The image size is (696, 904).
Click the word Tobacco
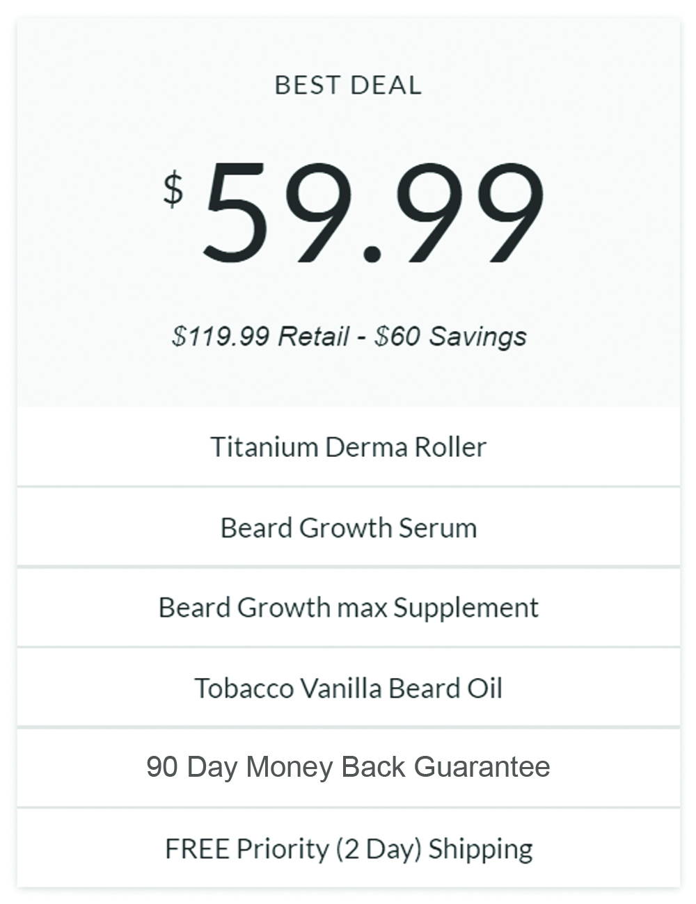(244, 688)
